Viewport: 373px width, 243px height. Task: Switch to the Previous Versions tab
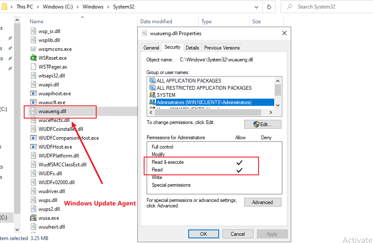pyautogui.click(x=222, y=48)
